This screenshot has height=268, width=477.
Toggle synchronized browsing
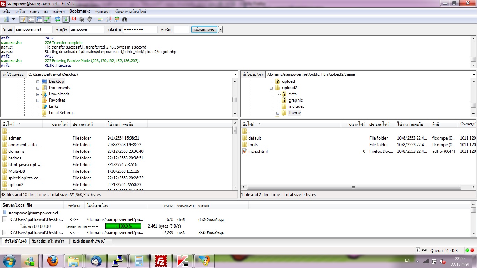[117, 19]
